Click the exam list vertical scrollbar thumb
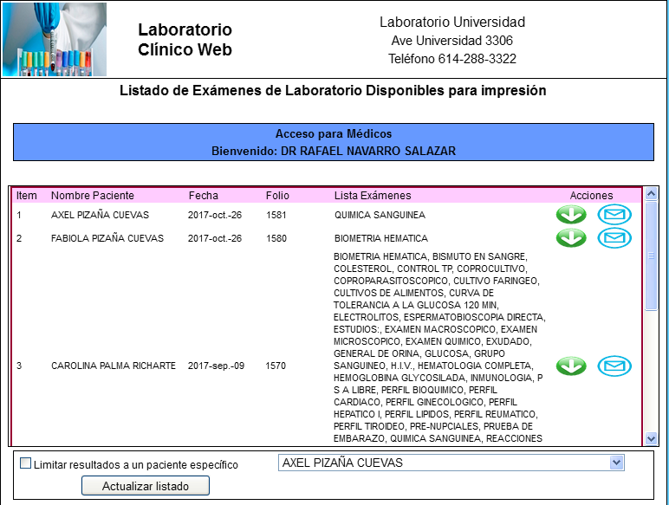 [x=651, y=256]
